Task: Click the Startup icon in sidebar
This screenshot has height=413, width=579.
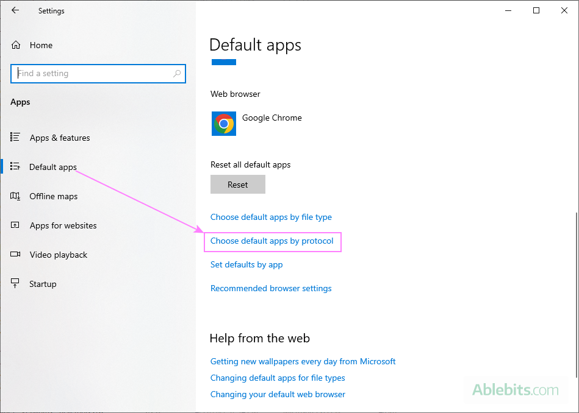Action: pos(15,283)
